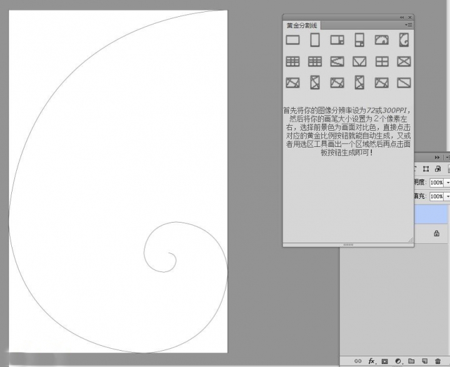Collapse the golden ratio panel with double arrows
Screen dimensions: 450x367
click(402, 17)
